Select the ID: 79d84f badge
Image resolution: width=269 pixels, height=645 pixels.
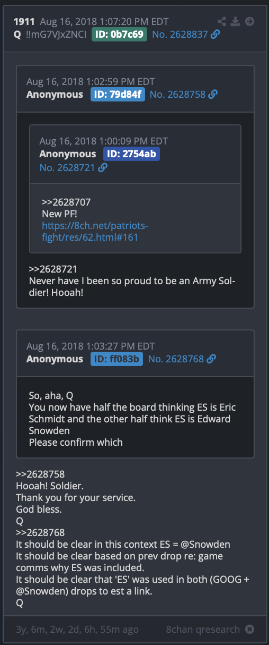pos(118,94)
